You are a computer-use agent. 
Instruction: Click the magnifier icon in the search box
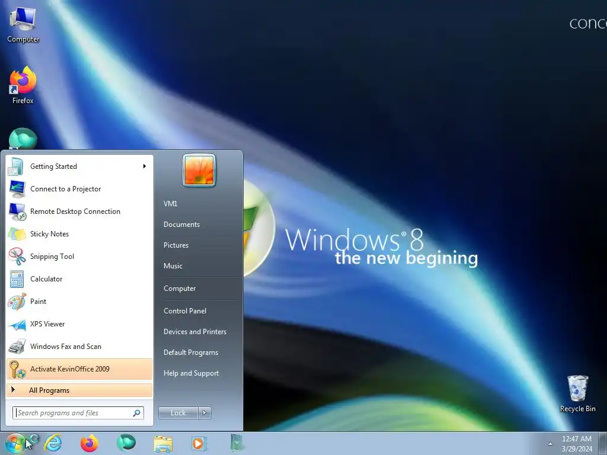coord(137,413)
